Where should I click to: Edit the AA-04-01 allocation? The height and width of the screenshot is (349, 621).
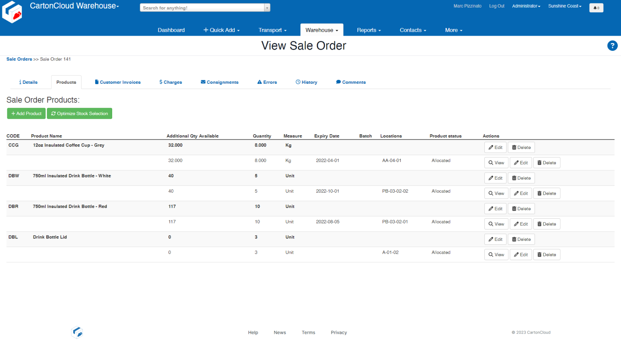pyautogui.click(x=521, y=163)
